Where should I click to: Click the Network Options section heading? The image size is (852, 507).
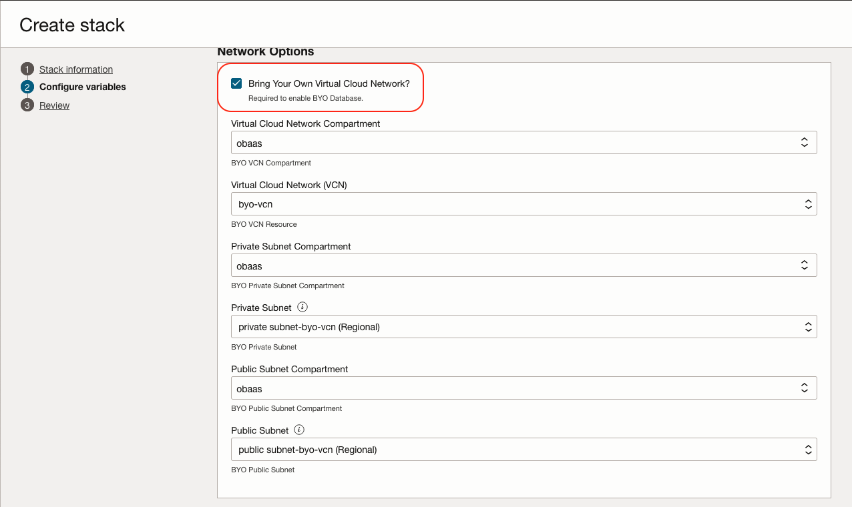pyautogui.click(x=266, y=52)
